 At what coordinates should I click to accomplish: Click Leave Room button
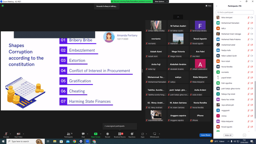(x=205, y=135)
